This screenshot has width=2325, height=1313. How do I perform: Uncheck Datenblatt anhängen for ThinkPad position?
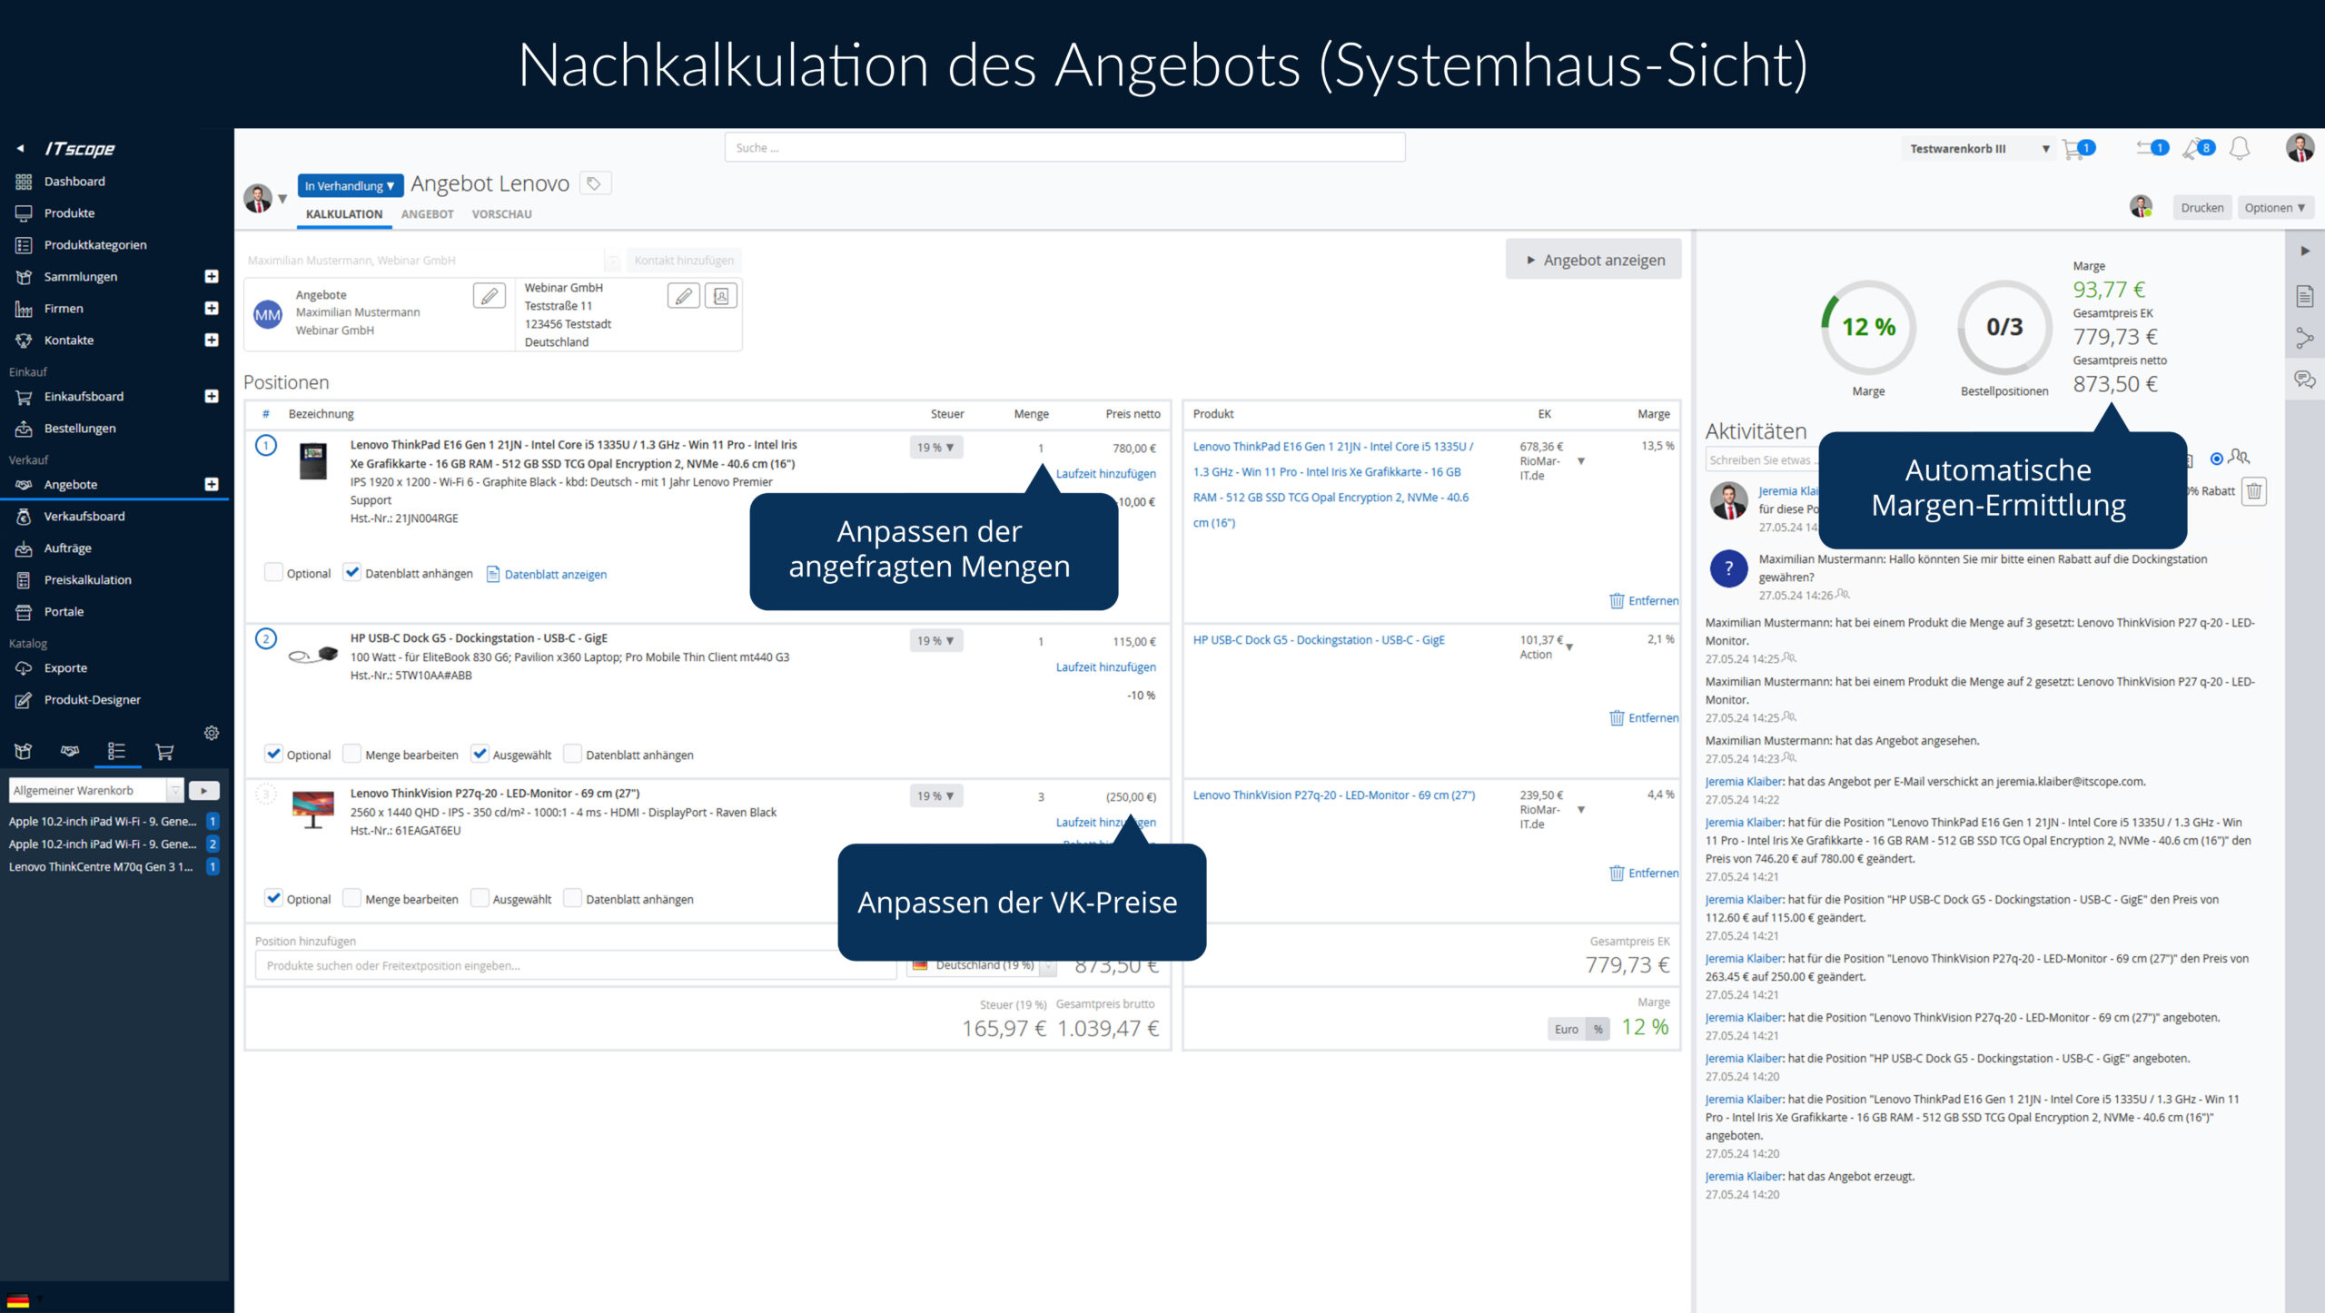(x=352, y=572)
